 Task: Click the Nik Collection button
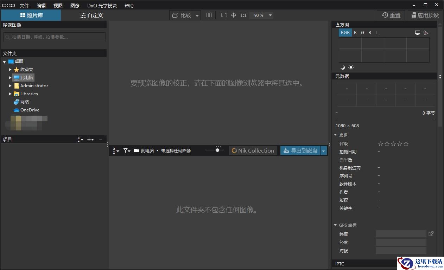tap(253, 151)
